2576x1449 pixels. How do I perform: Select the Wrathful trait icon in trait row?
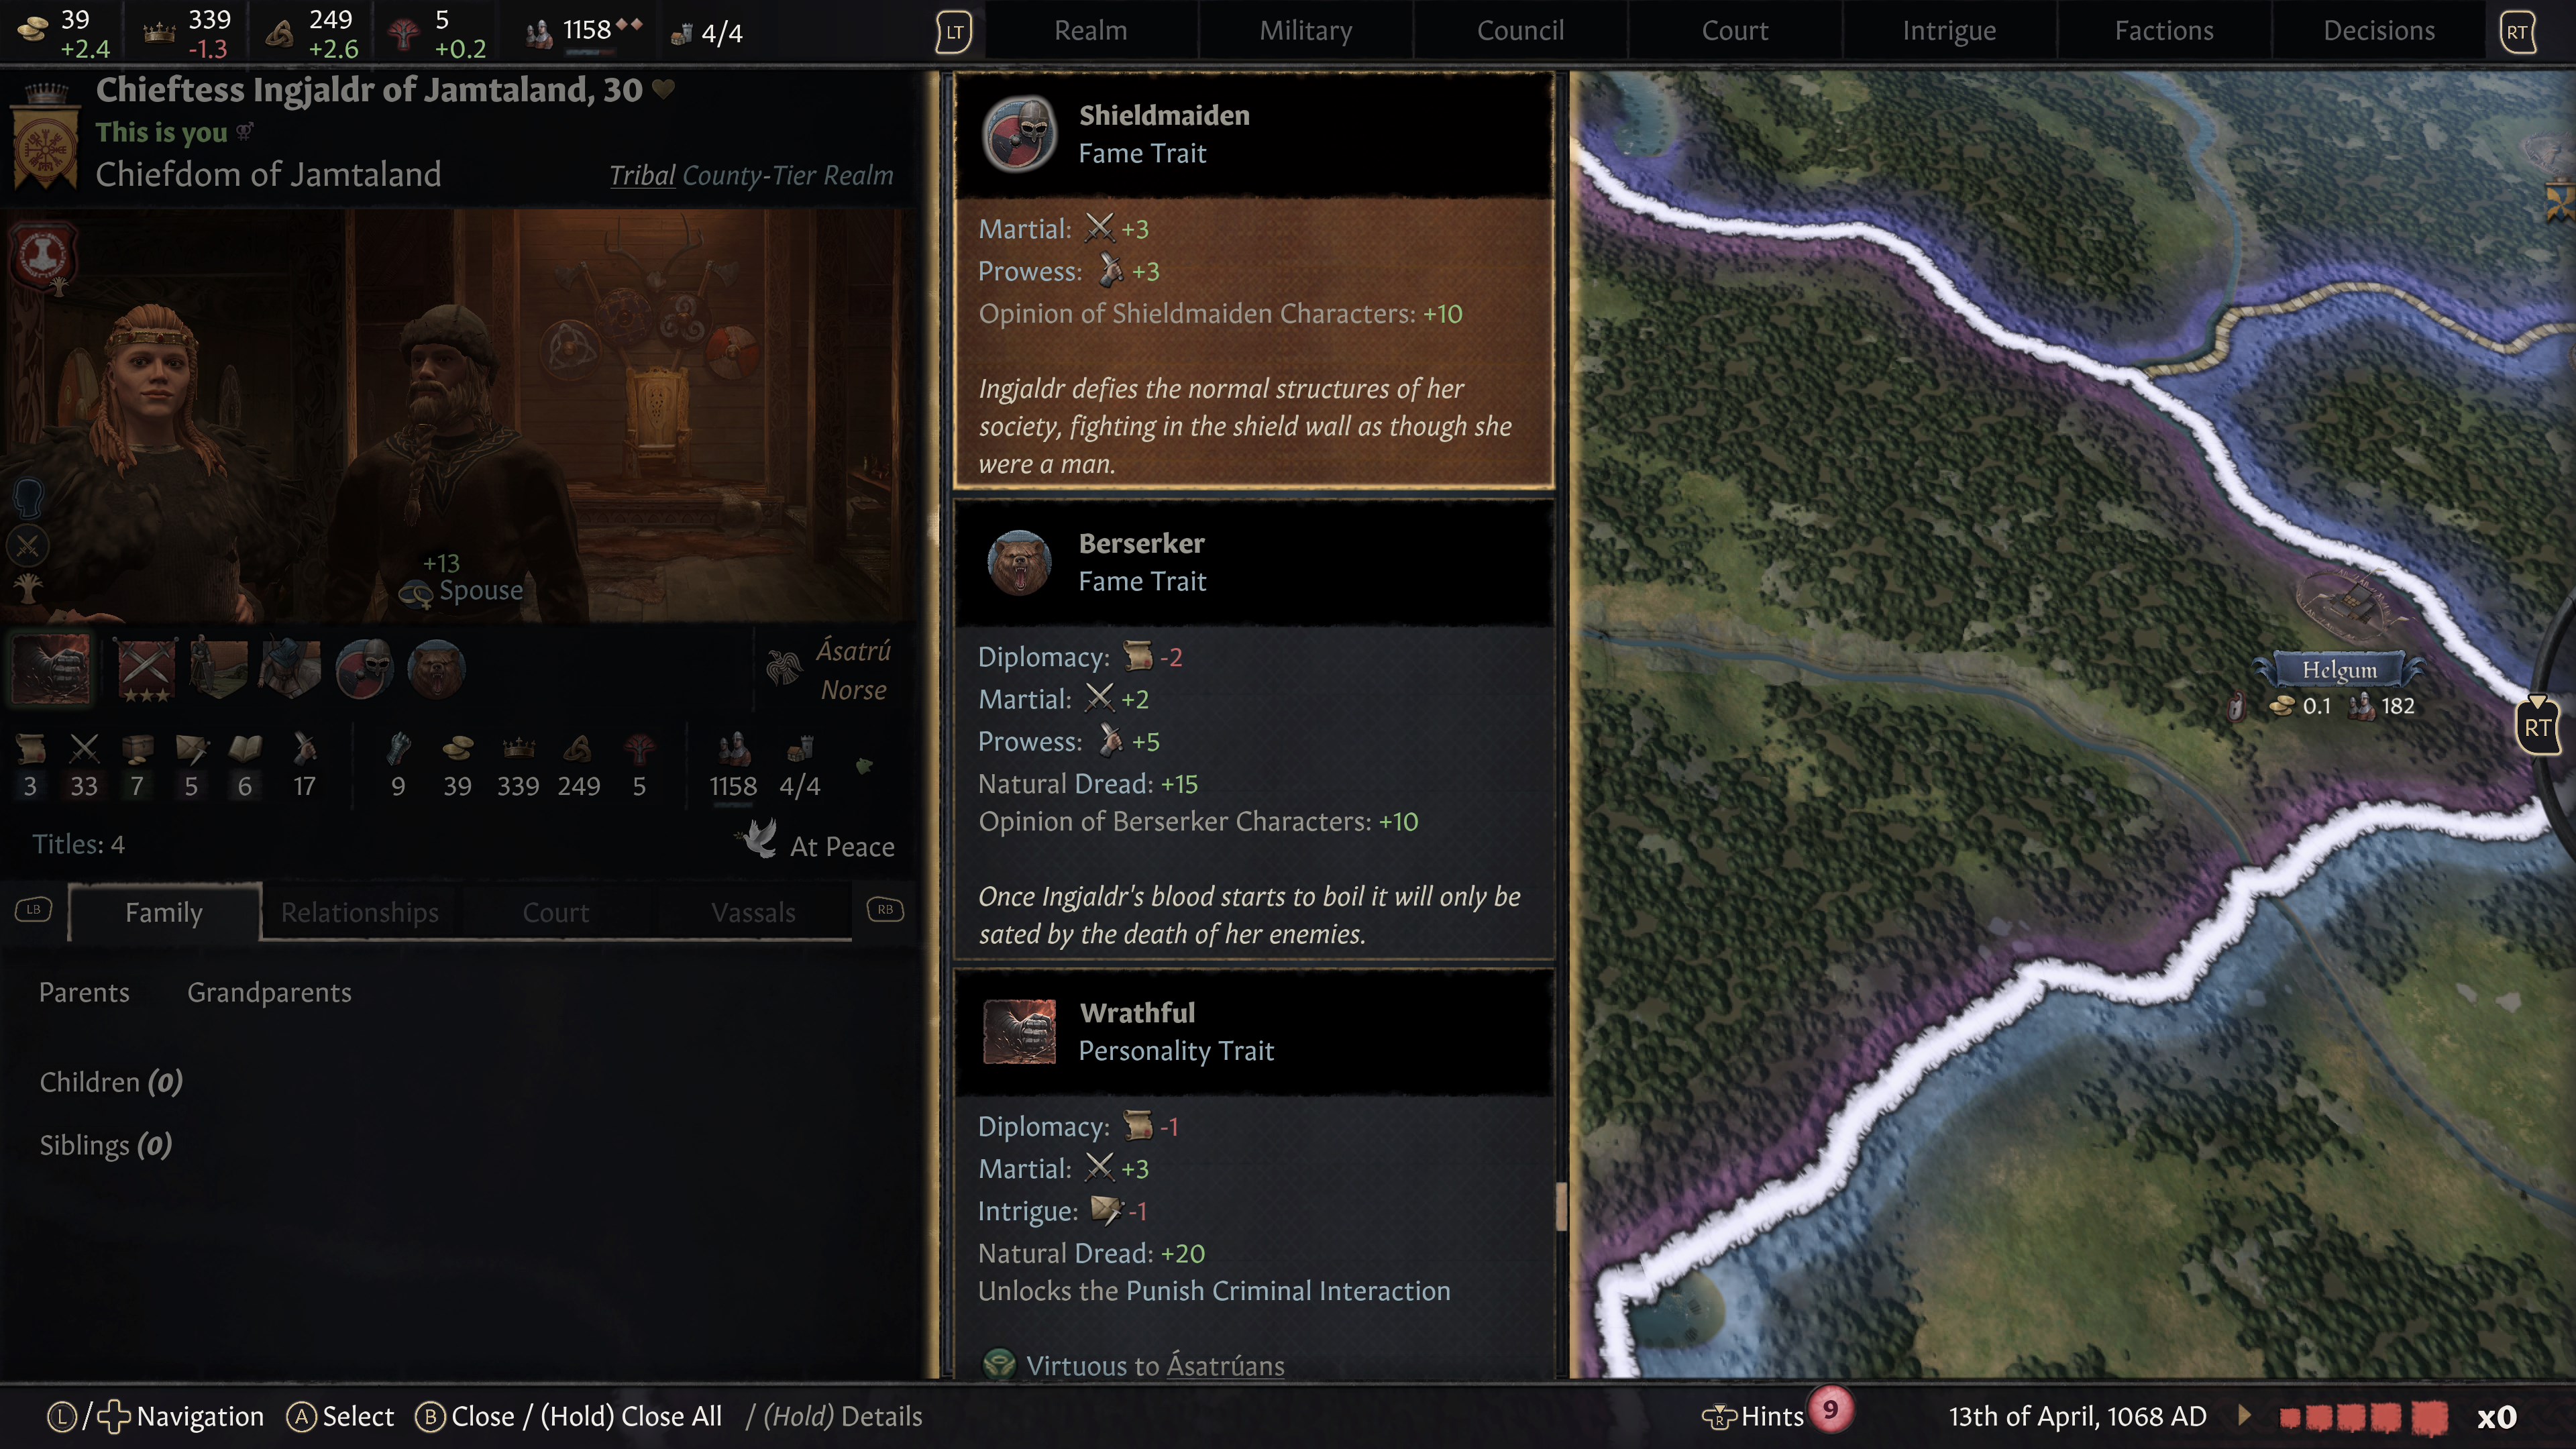coord(52,669)
